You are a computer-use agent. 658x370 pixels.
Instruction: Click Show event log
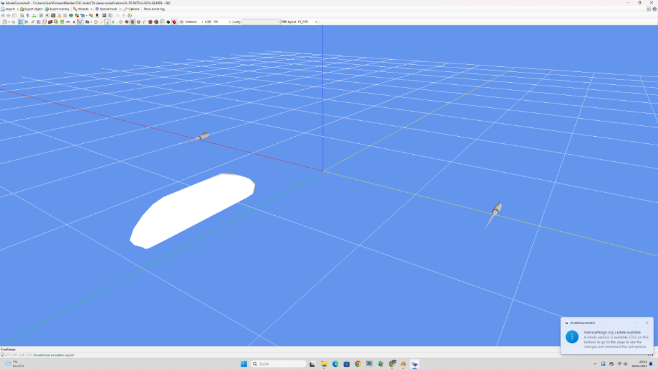(x=154, y=9)
